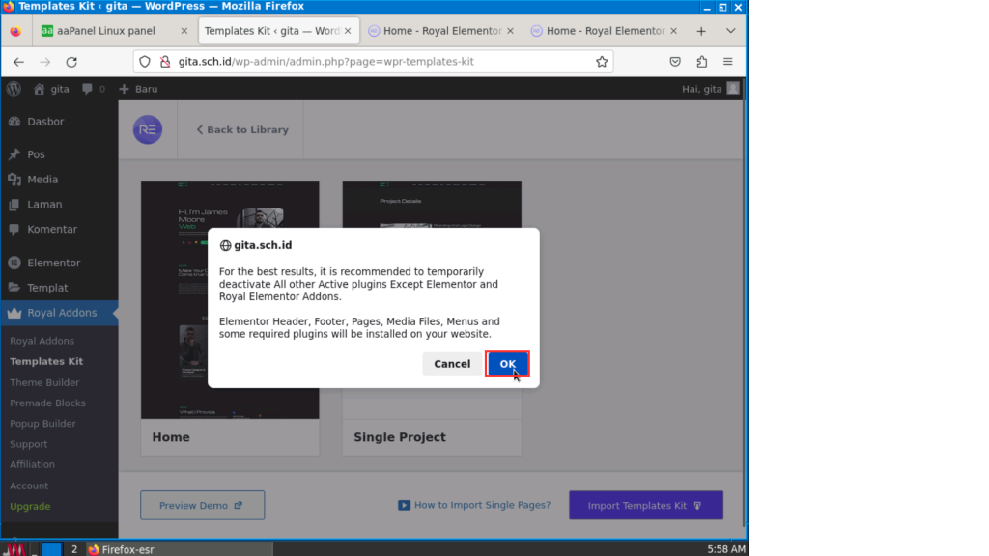Bookmark this page with the star icon
Image resolution: width=989 pixels, height=556 pixels.
602,62
